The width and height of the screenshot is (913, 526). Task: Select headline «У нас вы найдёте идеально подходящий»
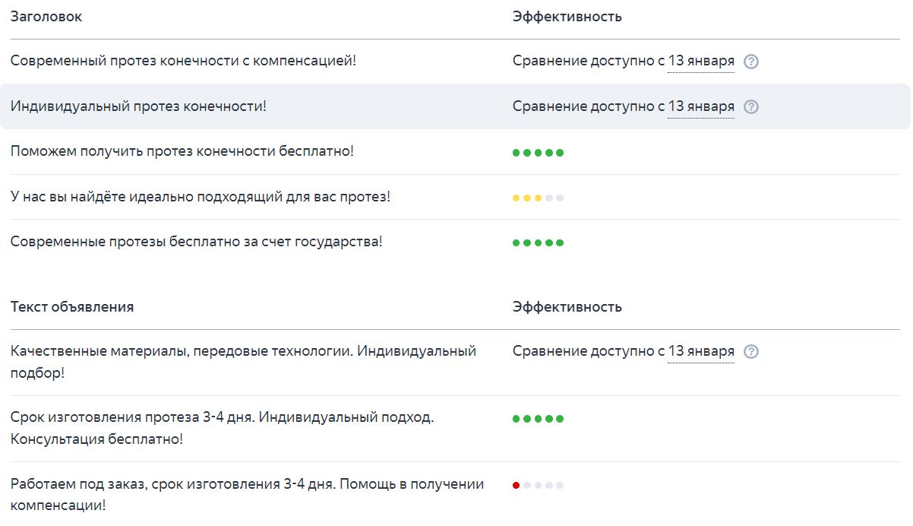point(200,197)
